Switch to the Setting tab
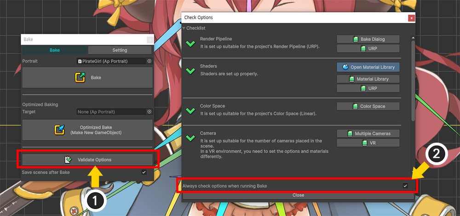The image size is (460, 216). 120,50
